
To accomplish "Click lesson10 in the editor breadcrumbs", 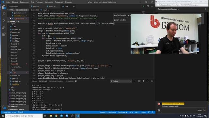I will (34, 10).
